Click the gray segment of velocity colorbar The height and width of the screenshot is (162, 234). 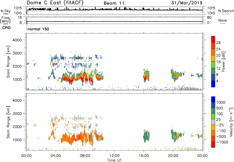[213, 122]
